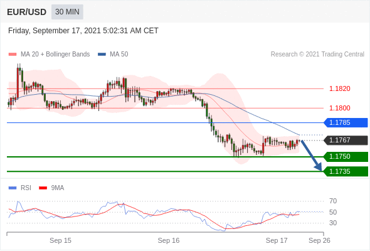Click the RSI 70 level label
Image resolution: width=370 pixels, height=251 pixels.
click(x=333, y=201)
